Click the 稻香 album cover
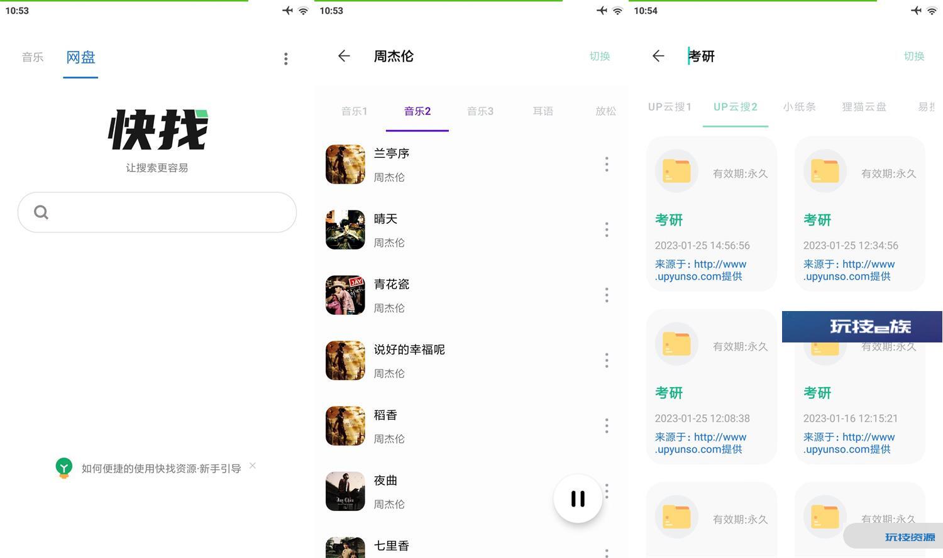Image resolution: width=943 pixels, height=558 pixels. [345, 425]
